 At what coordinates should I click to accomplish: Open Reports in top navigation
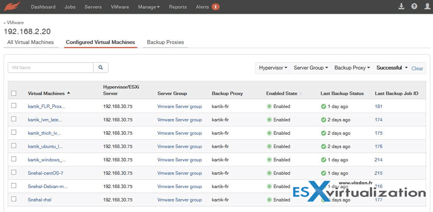(x=178, y=7)
